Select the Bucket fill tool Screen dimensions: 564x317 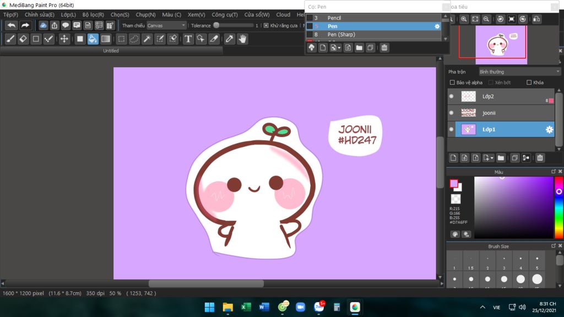(x=93, y=39)
